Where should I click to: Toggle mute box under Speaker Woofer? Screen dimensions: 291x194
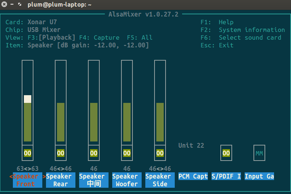click(x=127, y=153)
